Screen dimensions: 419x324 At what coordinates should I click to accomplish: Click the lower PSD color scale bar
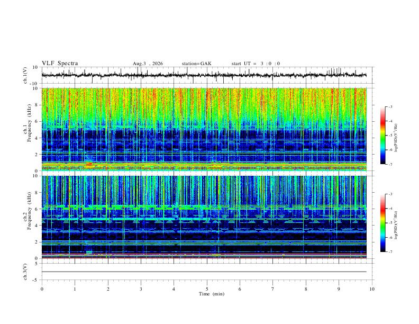tap(383, 223)
